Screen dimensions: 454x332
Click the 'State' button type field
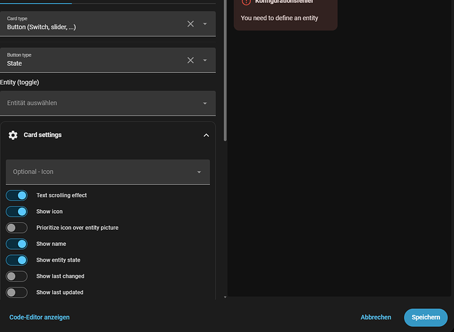point(108,60)
